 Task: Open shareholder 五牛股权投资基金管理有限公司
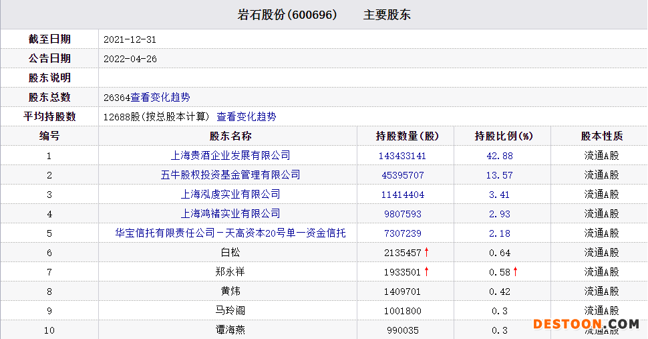pos(230,175)
